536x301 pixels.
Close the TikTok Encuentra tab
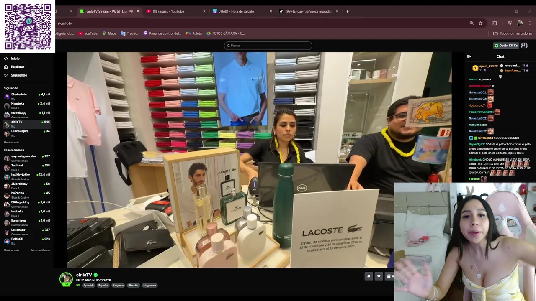[337, 11]
